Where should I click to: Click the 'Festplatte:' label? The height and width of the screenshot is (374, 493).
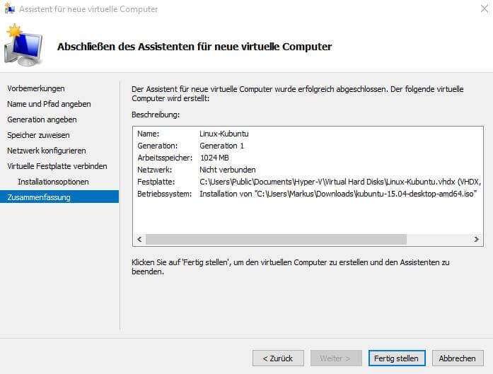tap(156, 182)
